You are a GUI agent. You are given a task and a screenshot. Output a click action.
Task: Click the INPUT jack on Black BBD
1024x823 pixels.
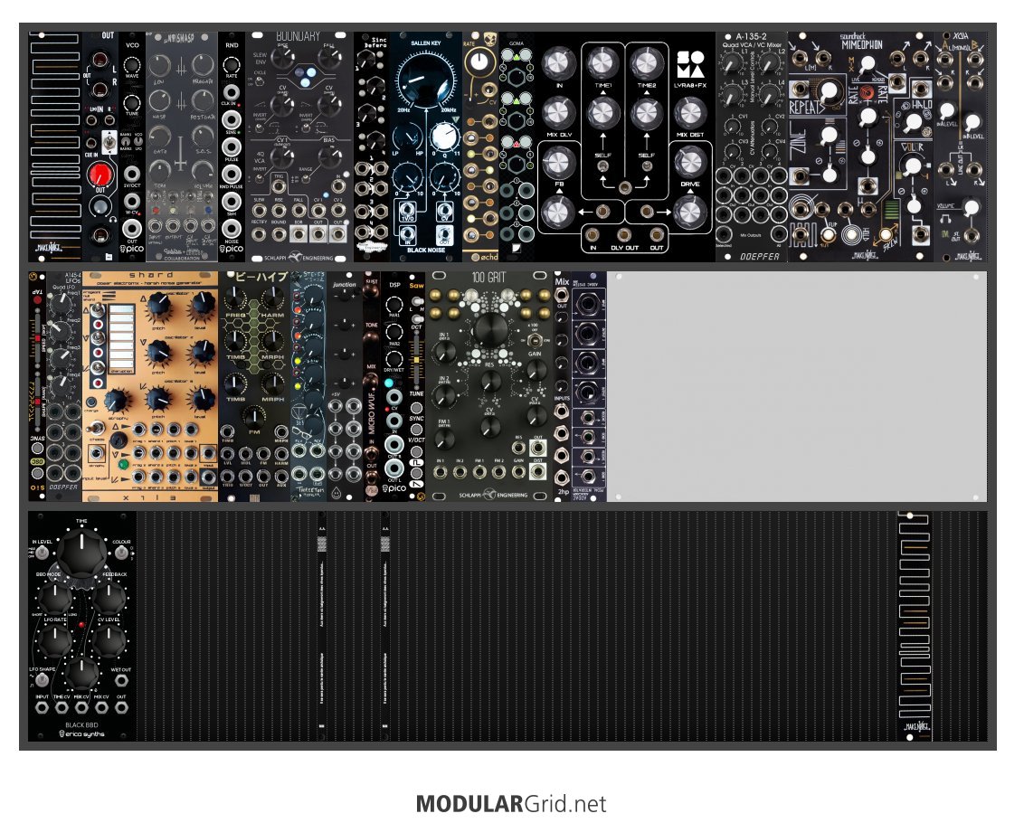point(42,708)
